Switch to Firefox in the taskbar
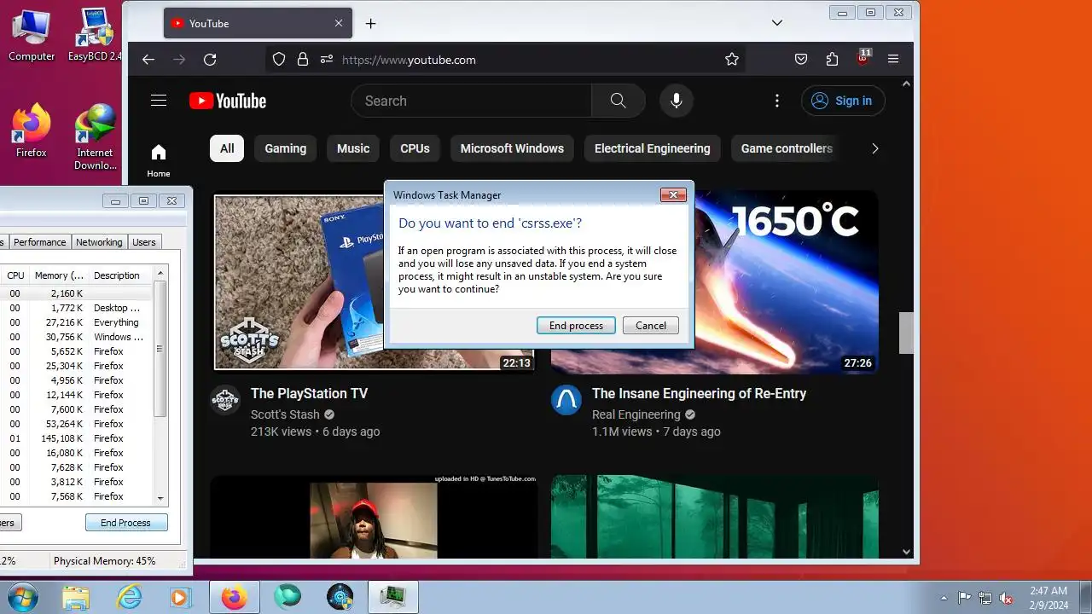Image resolution: width=1092 pixels, height=614 pixels. pyautogui.click(x=234, y=597)
